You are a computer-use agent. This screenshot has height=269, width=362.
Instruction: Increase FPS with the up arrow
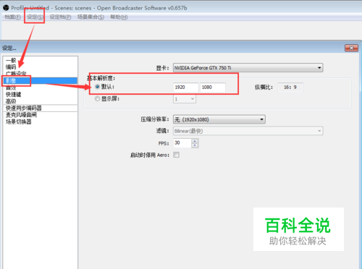coord(195,141)
